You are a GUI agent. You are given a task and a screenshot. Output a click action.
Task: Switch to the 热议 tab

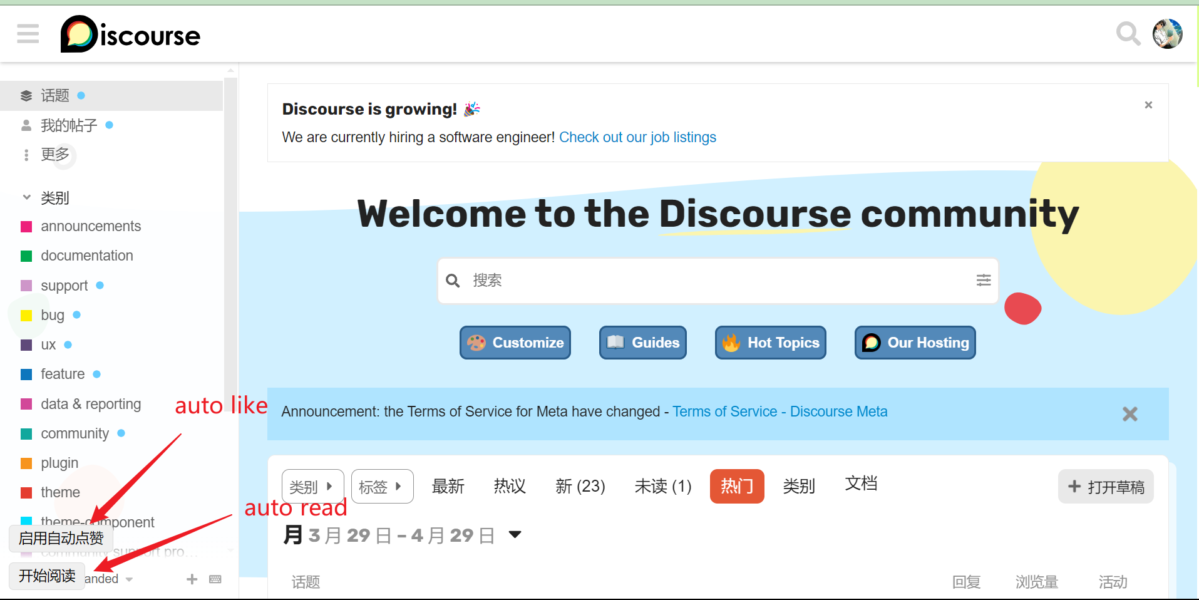pyautogui.click(x=510, y=486)
